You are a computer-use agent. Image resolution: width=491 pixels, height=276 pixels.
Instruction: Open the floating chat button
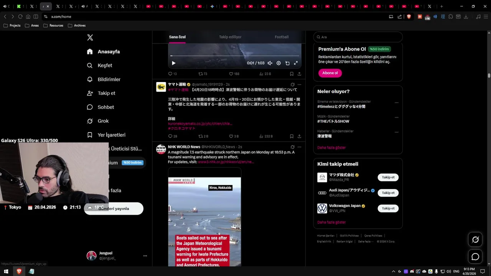coord(475,256)
